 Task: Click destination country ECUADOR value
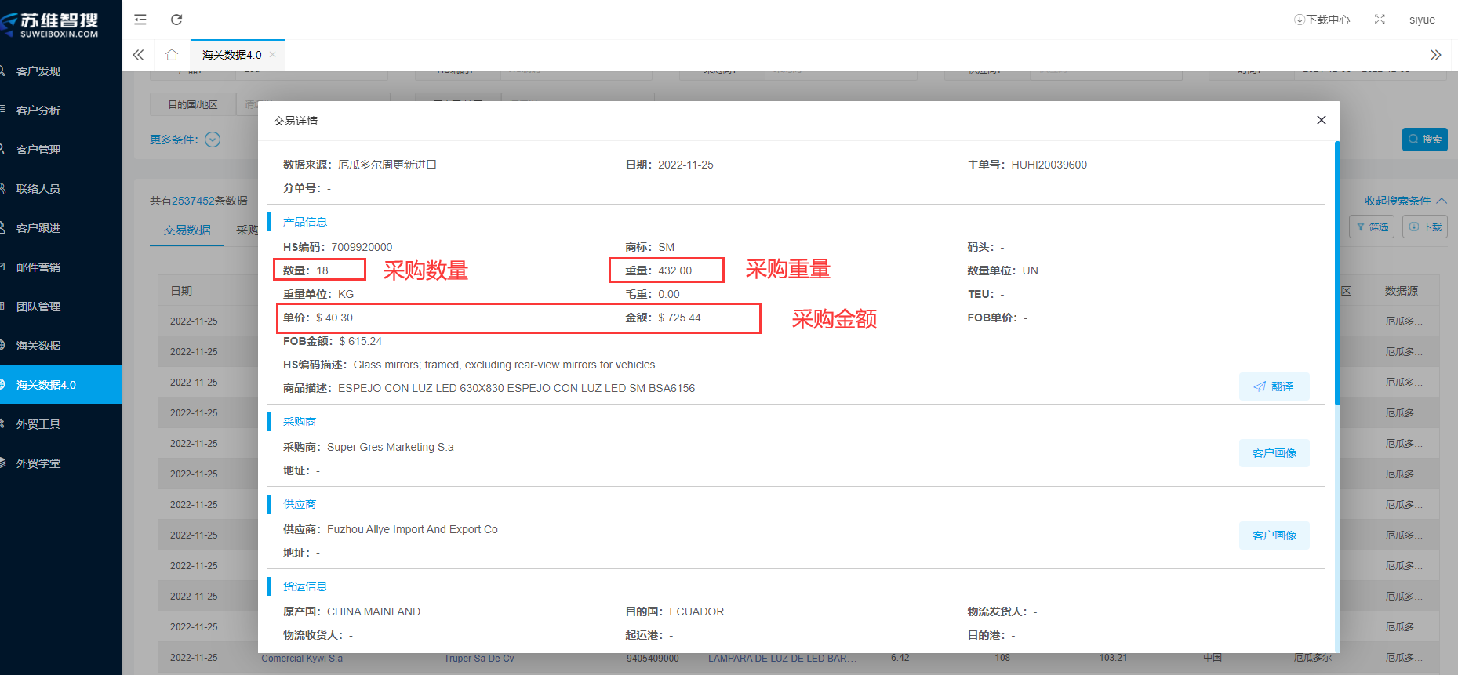point(696,611)
